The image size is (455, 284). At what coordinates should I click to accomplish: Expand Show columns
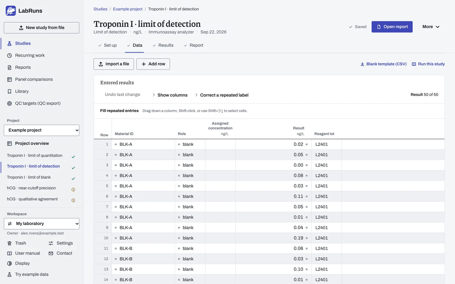pyautogui.click(x=170, y=95)
